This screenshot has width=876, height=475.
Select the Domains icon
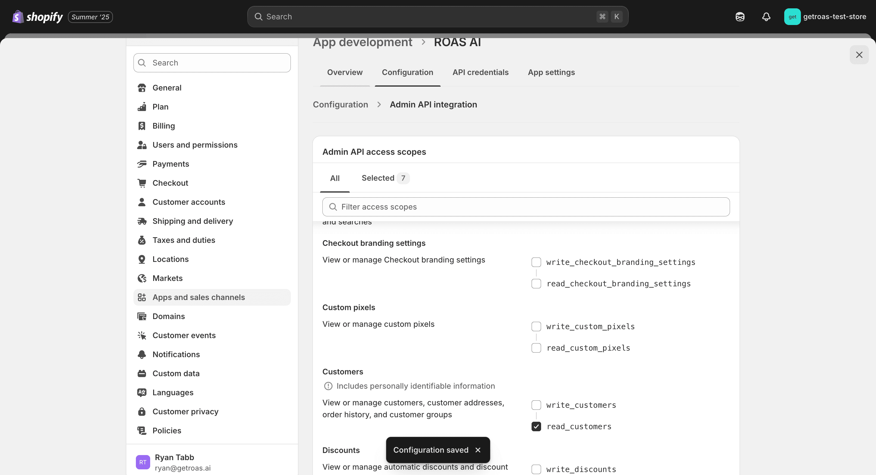(x=142, y=316)
